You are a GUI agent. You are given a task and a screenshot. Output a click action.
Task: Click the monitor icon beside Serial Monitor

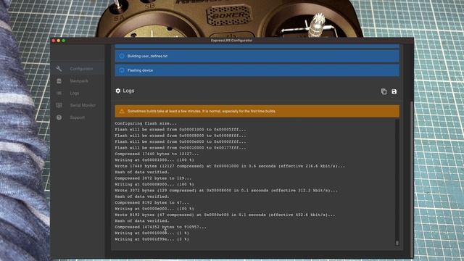tap(59, 105)
